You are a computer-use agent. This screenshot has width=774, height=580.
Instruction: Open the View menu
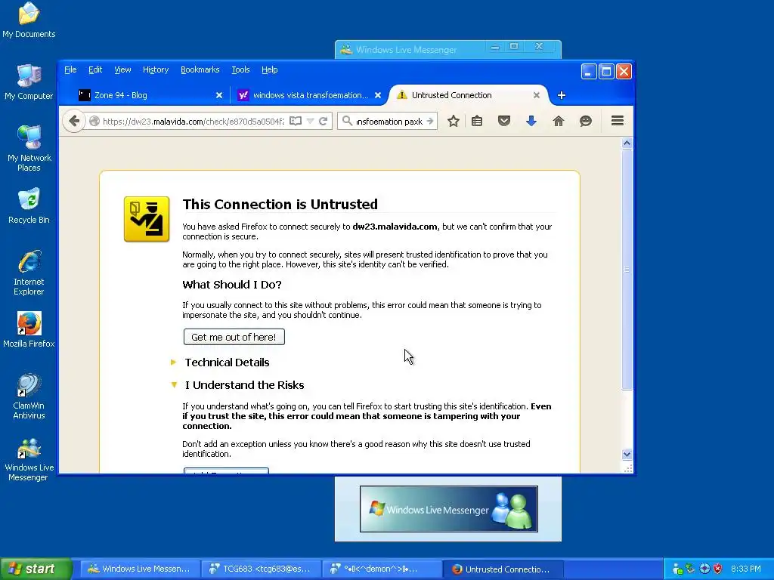122,69
